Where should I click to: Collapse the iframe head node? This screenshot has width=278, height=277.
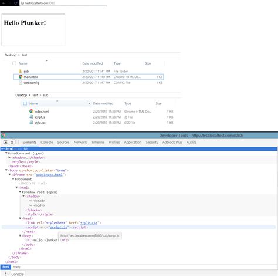(x=20, y=218)
